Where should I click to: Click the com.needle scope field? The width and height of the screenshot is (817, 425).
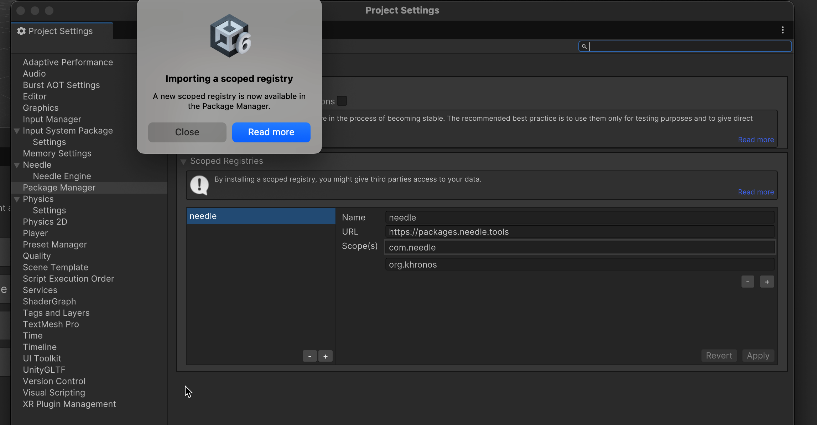click(x=579, y=247)
